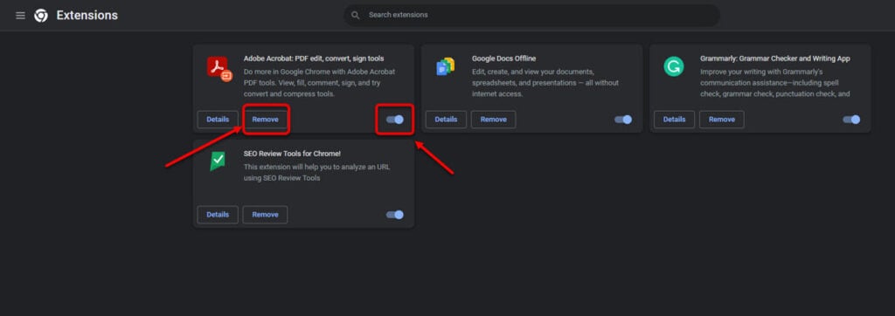Switch off SEO Review Tools toggle
Screen dimensions: 895x316
point(394,215)
